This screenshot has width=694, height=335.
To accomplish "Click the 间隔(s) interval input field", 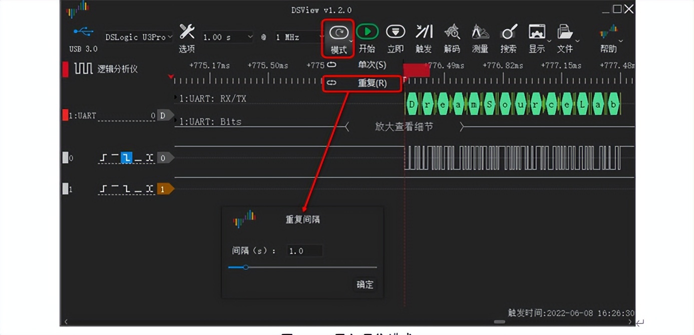I will (303, 250).
